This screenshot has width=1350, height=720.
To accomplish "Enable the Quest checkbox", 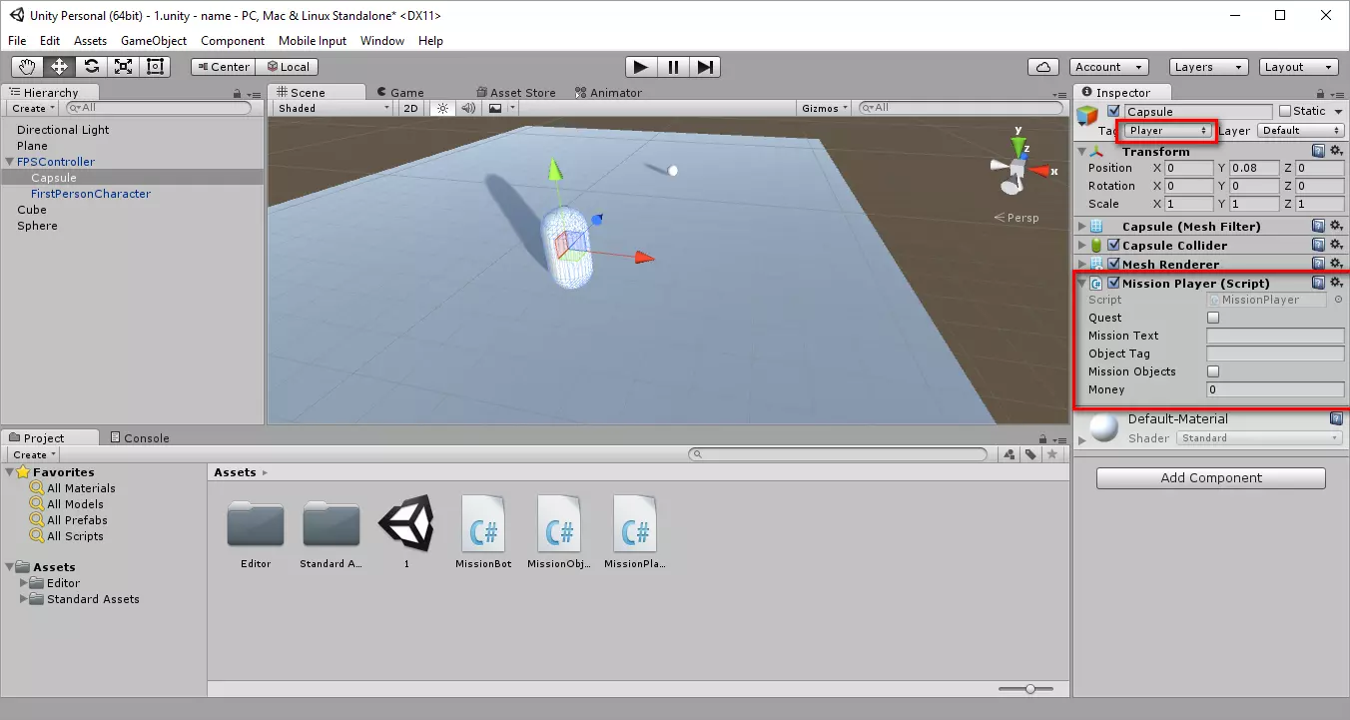I will point(1213,318).
